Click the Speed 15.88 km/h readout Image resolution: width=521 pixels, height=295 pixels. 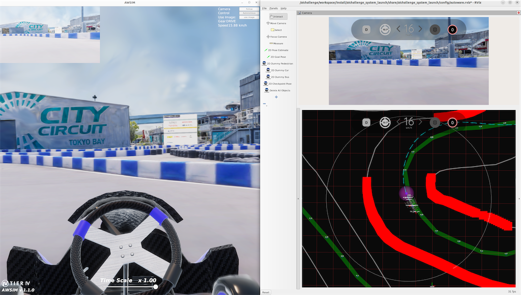click(232, 25)
